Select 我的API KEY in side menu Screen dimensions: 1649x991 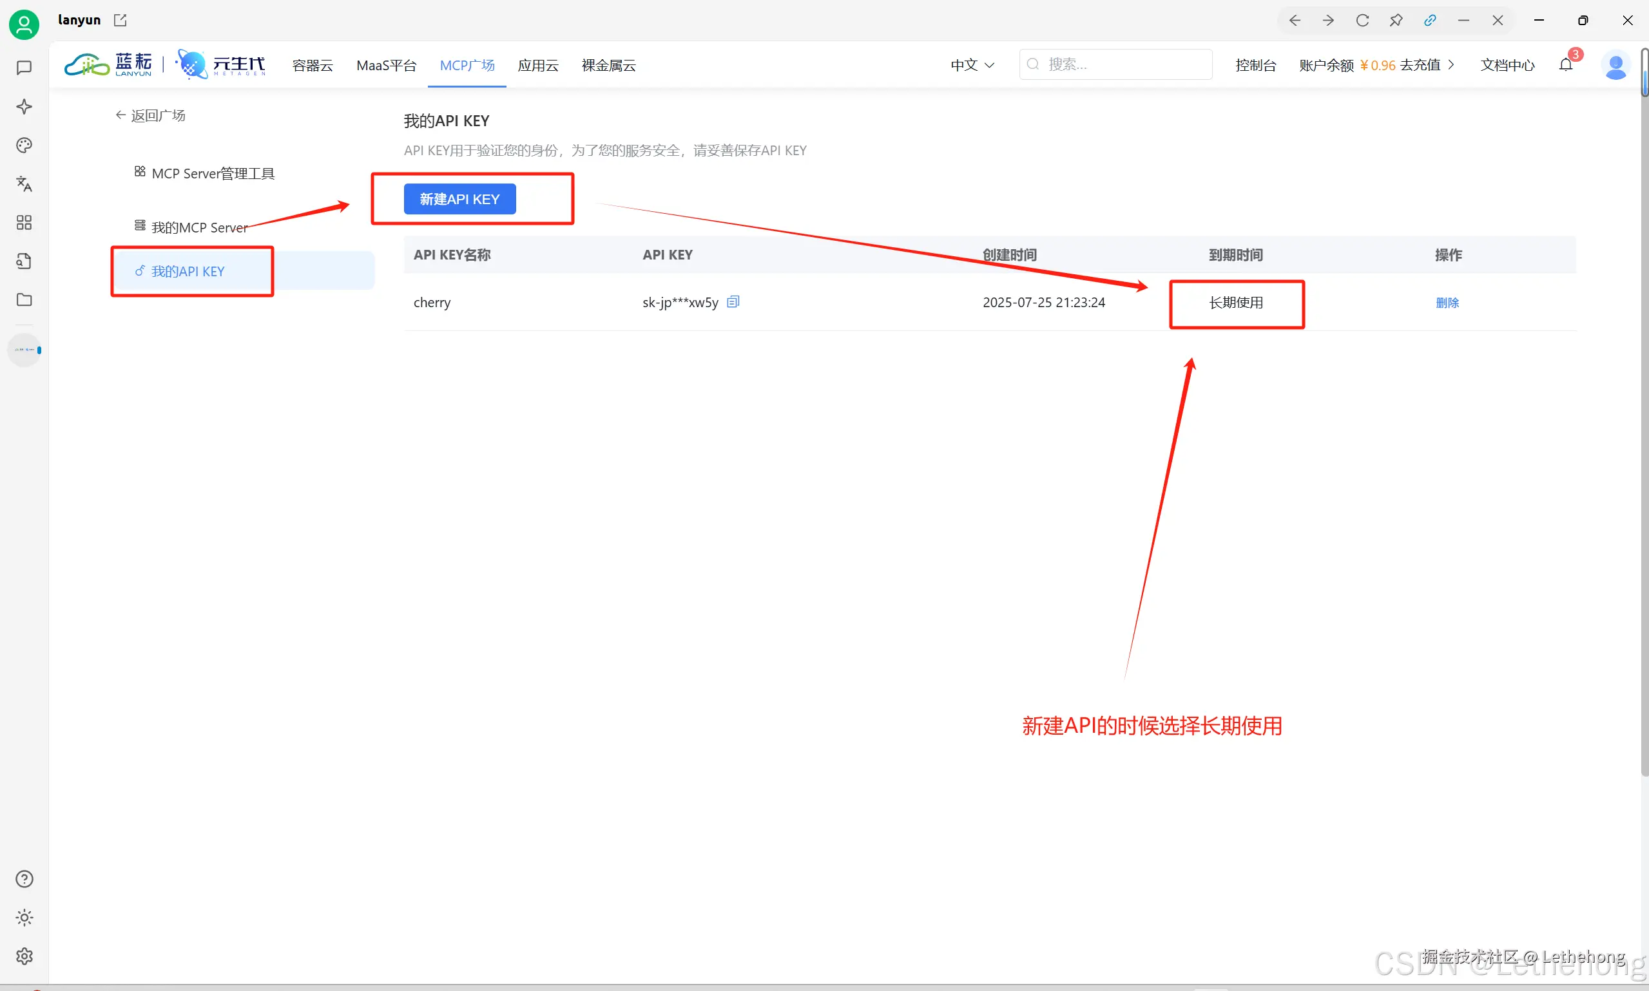(188, 271)
